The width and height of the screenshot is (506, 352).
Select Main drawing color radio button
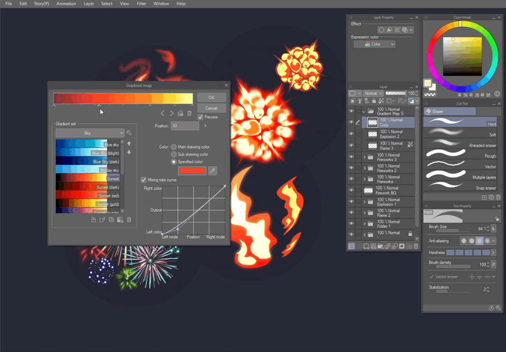pos(173,147)
